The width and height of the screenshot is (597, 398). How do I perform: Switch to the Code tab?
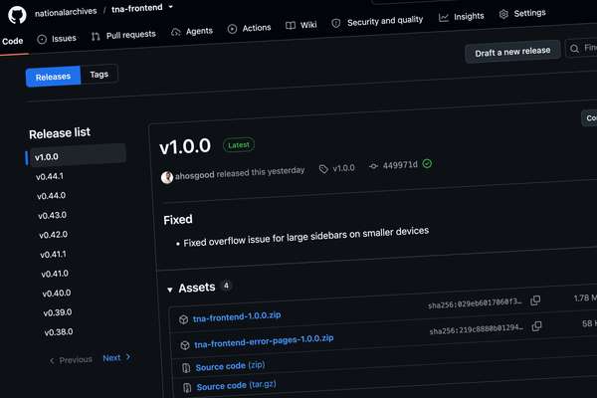click(x=13, y=41)
